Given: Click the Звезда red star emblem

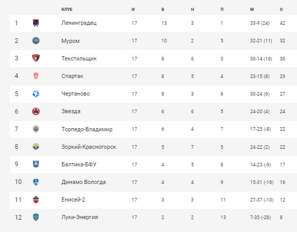Looking at the screenshot, I should coord(36,111).
